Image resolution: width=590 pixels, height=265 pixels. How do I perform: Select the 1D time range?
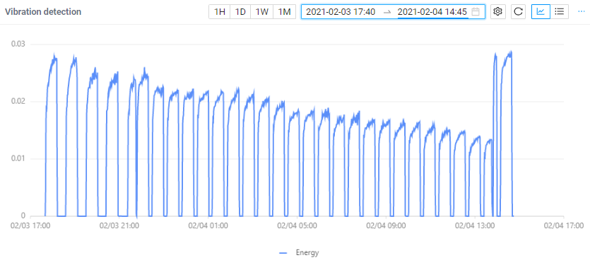[x=240, y=12]
